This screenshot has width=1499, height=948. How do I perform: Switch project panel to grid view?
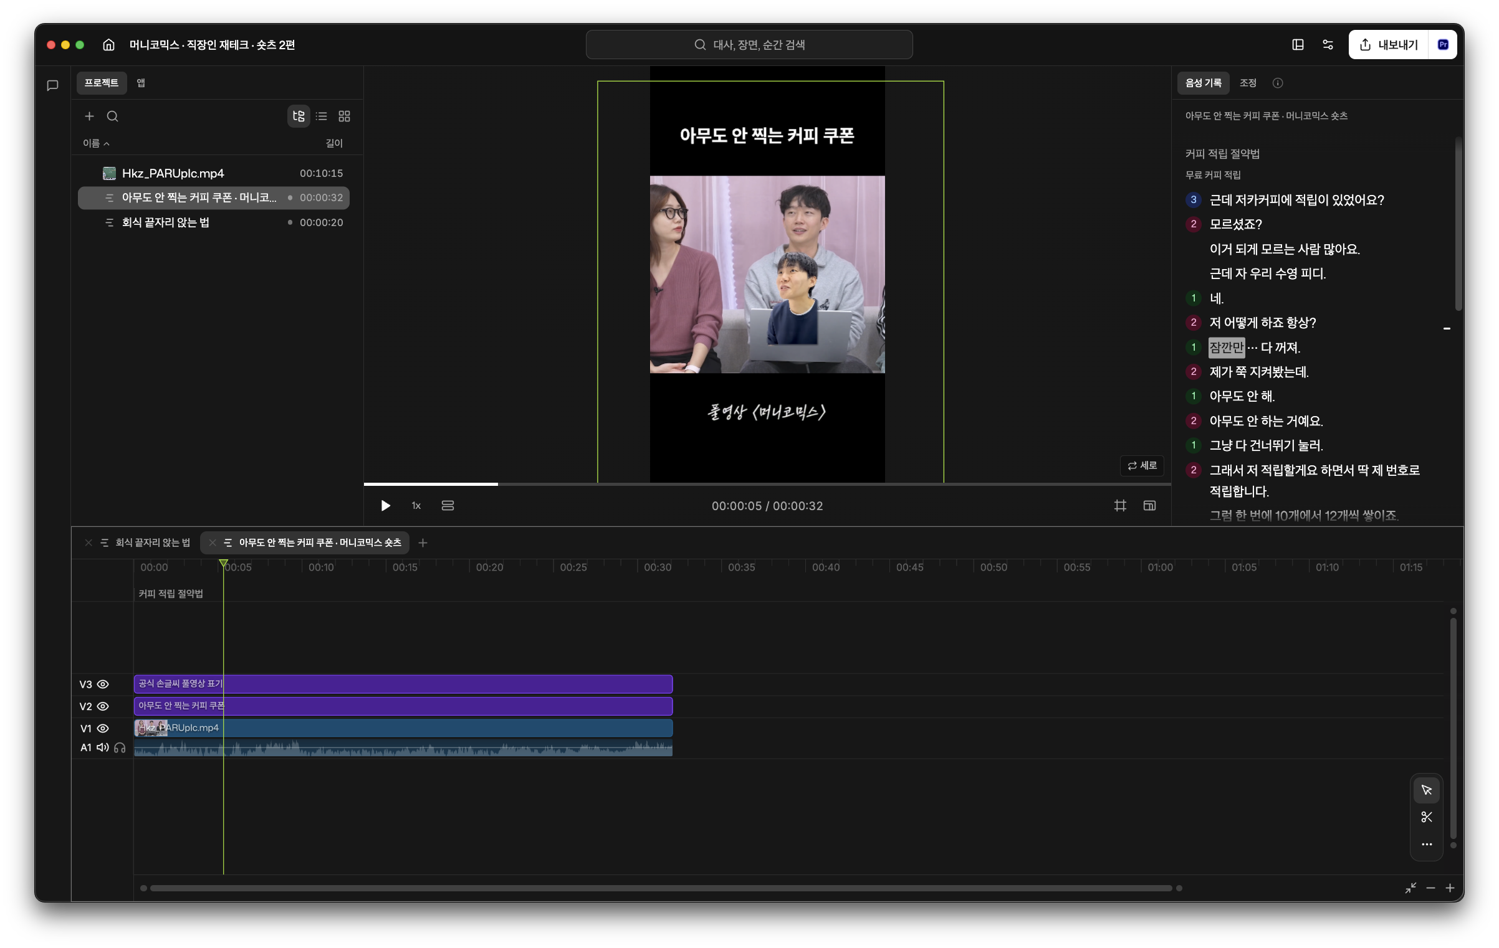point(344,116)
